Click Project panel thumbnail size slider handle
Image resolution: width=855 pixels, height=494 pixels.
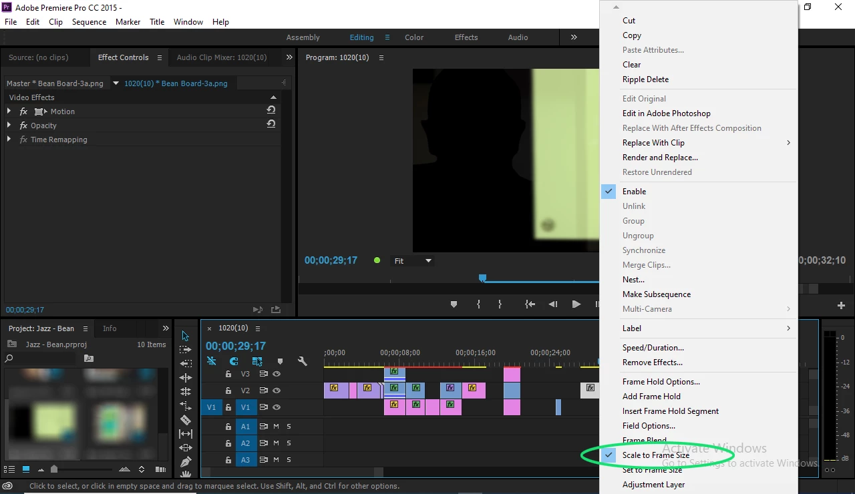(x=54, y=469)
